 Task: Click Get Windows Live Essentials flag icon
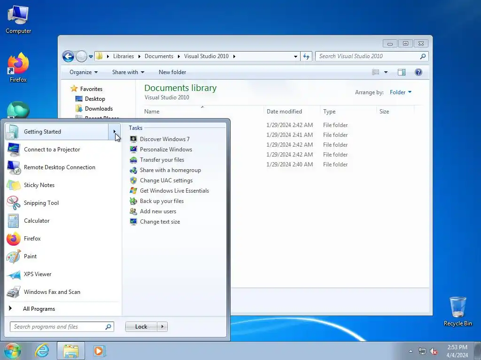coord(133,191)
